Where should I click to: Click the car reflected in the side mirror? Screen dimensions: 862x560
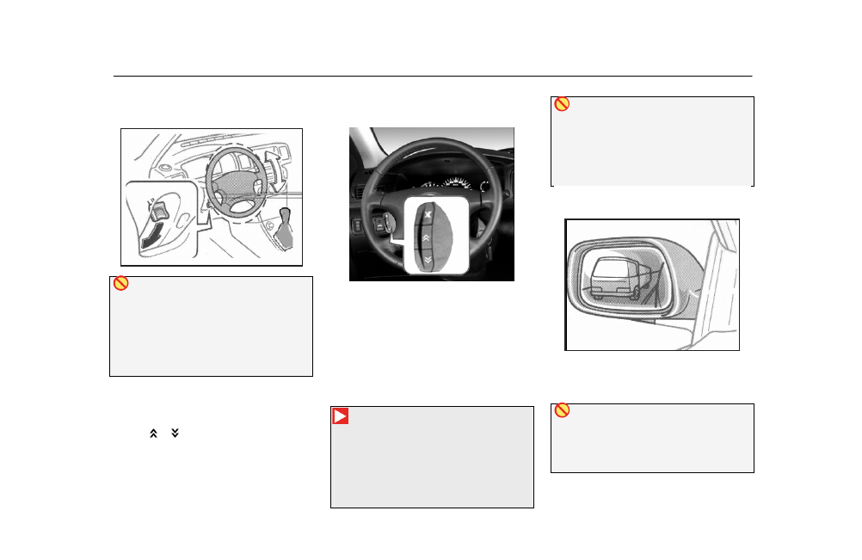click(x=617, y=279)
